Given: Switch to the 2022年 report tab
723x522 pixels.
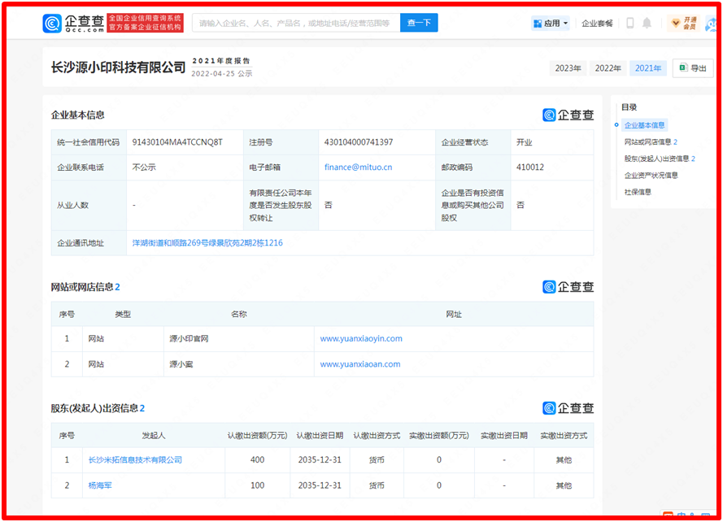Looking at the screenshot, I should click(608, 68).
